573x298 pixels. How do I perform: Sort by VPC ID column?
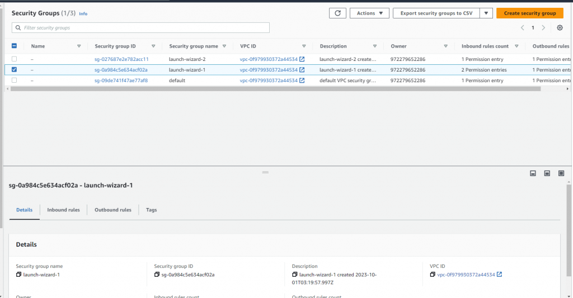304,46
